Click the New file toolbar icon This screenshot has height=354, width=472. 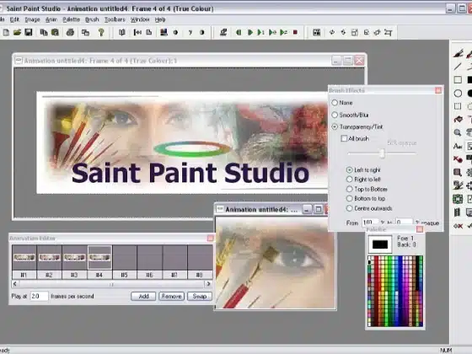(6, 32)
